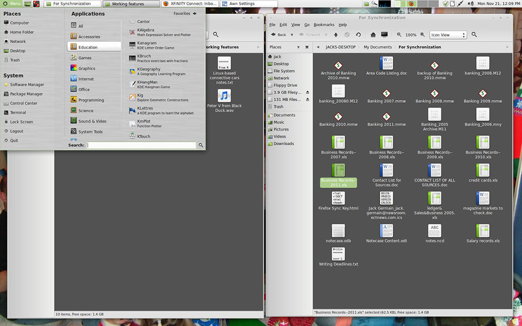Launch Package Manager from the System list

tap(23, 94)
